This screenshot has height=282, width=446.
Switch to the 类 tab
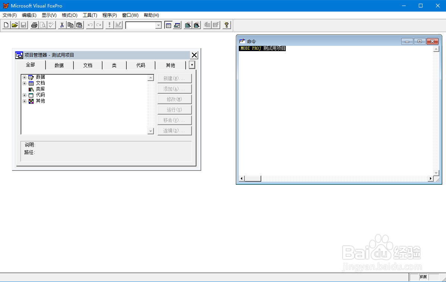114,65
